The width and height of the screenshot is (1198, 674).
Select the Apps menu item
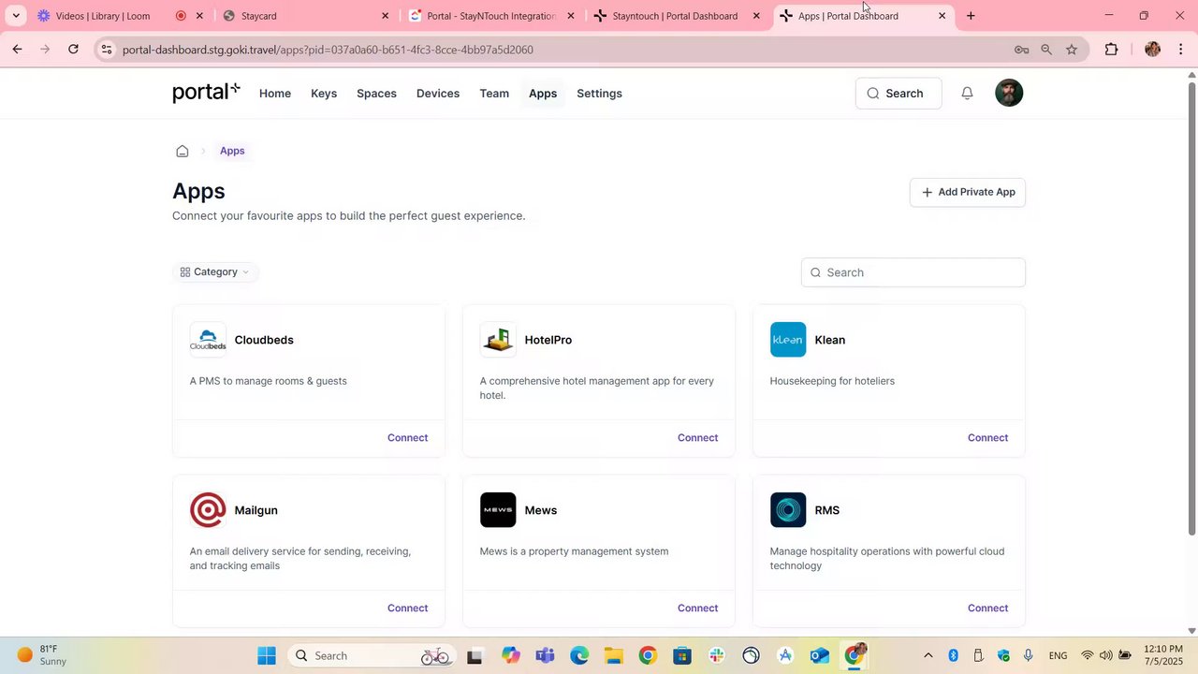click(543, 94)
